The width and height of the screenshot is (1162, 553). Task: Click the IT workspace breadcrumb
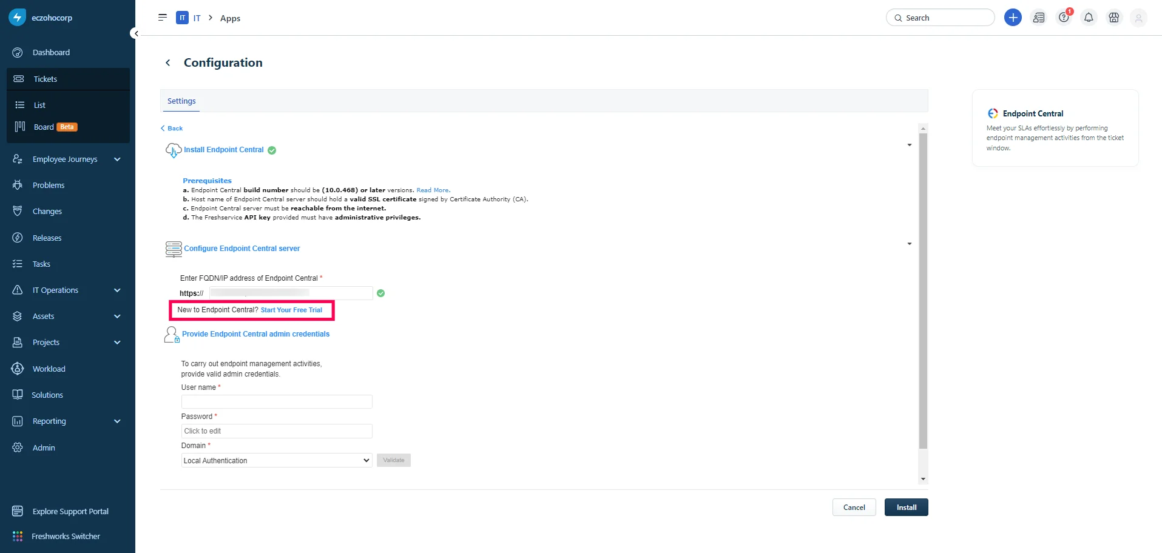pyautogui.click(x=189, y=18)
